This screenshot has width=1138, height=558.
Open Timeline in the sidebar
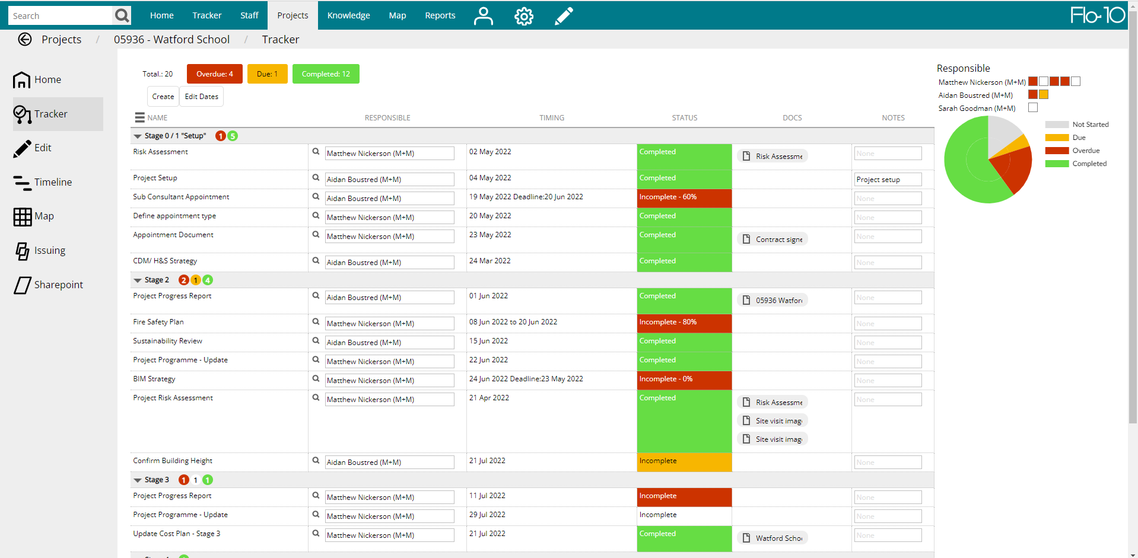pyautogui.click(x=43, y=182)
